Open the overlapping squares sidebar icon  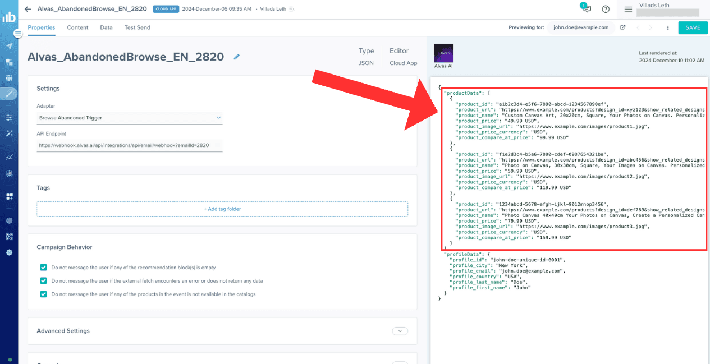[x=9, y=62]
